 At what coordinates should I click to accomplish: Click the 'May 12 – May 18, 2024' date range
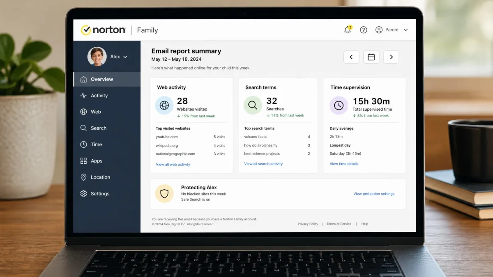tap(176, 60)
